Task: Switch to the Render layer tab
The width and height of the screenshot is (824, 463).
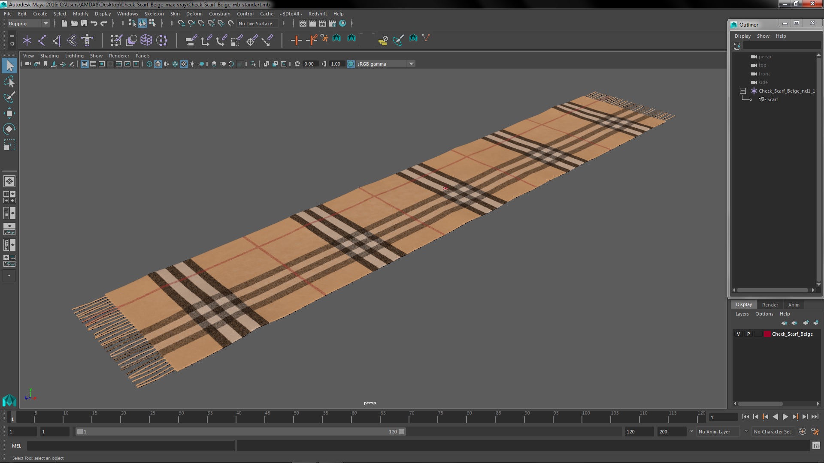Action: 770,305
